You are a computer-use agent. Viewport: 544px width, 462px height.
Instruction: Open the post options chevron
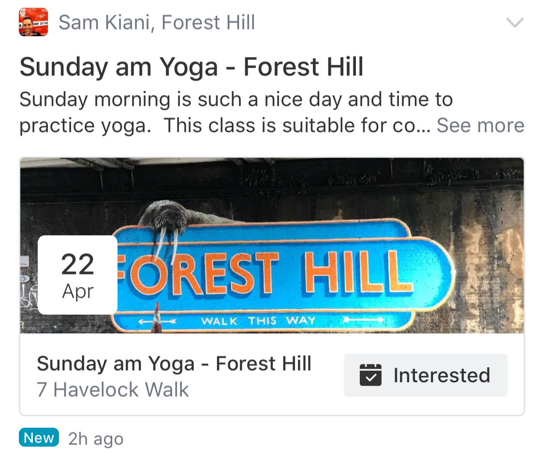pyautogui.click(x=514, y=23)
